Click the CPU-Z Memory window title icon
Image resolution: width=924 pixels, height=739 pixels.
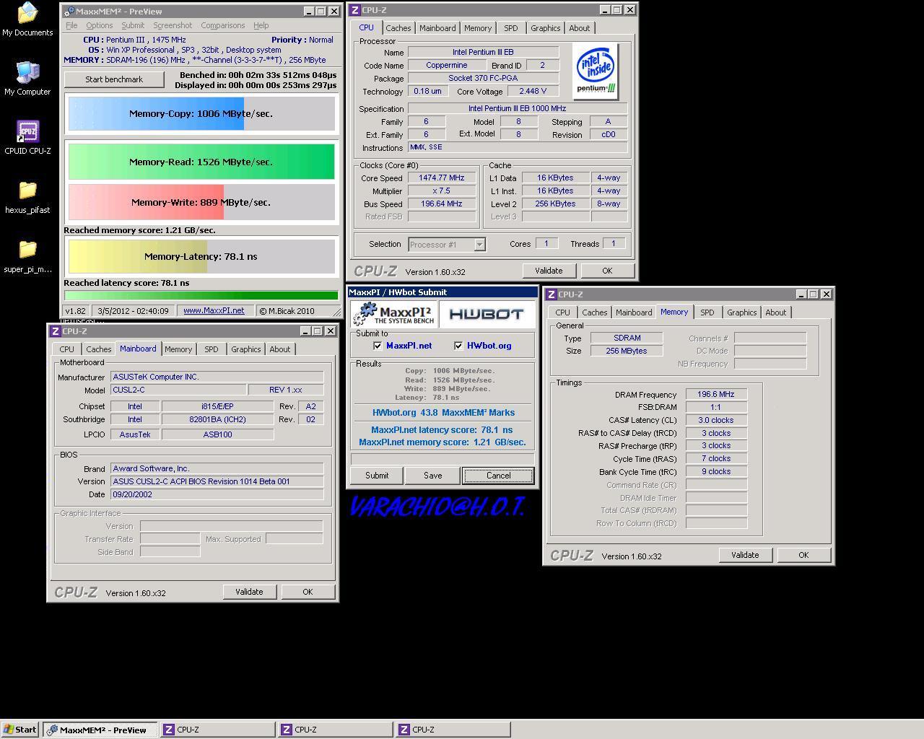pos(552,294)
